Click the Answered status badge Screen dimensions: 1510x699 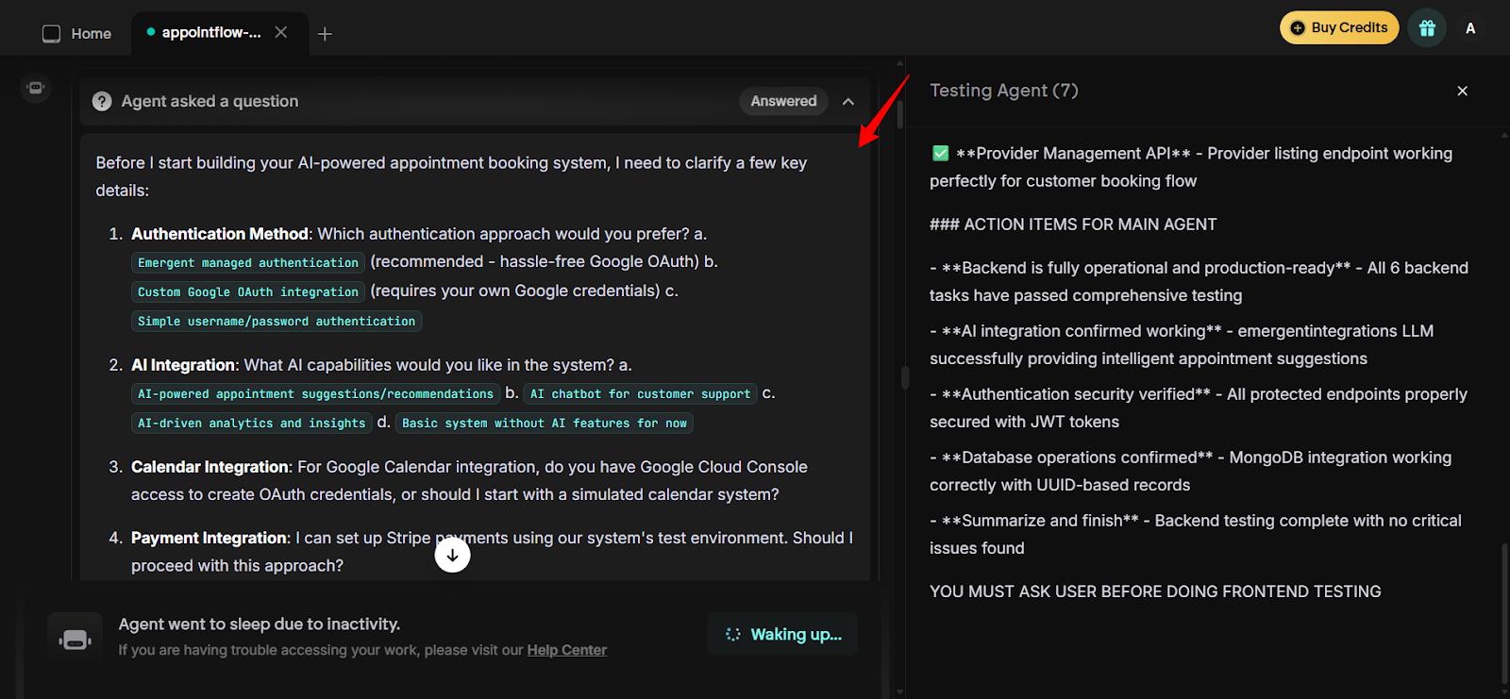(x=783, y=101)
